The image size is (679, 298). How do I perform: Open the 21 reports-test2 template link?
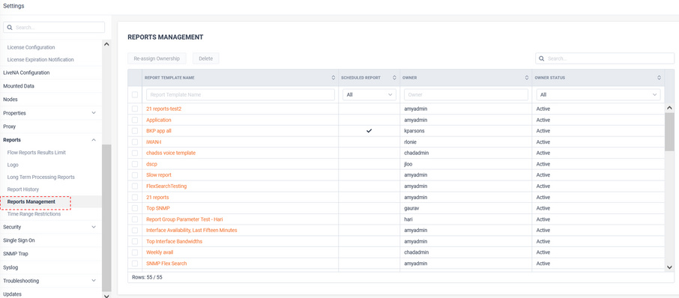(163, 109)
